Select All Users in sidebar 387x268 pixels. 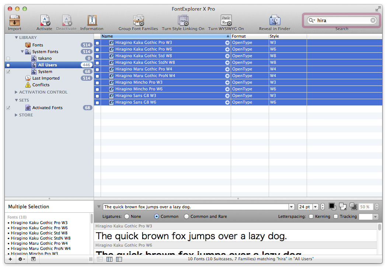[x=48, y=65]
